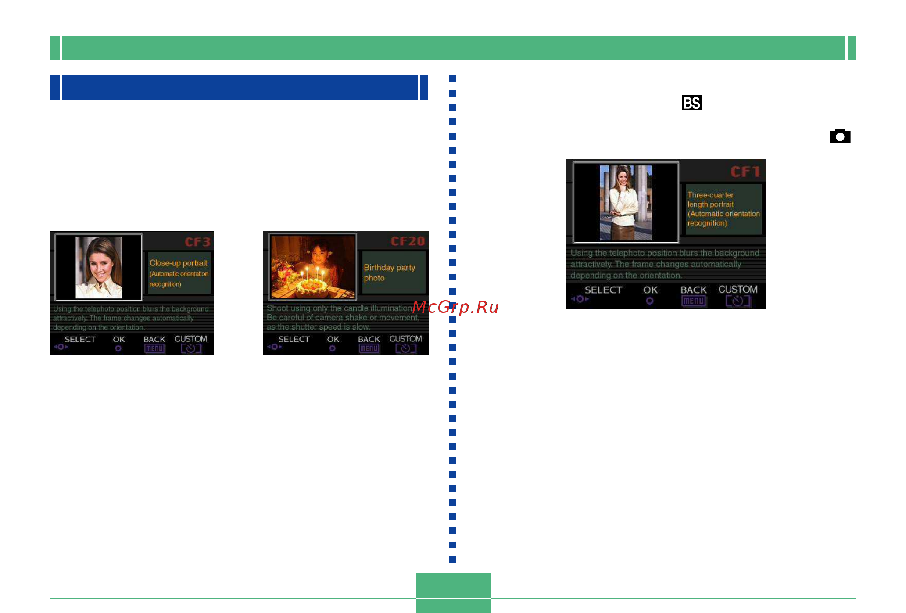Click the BACK label in CF1 screen

tap(694, 290)
